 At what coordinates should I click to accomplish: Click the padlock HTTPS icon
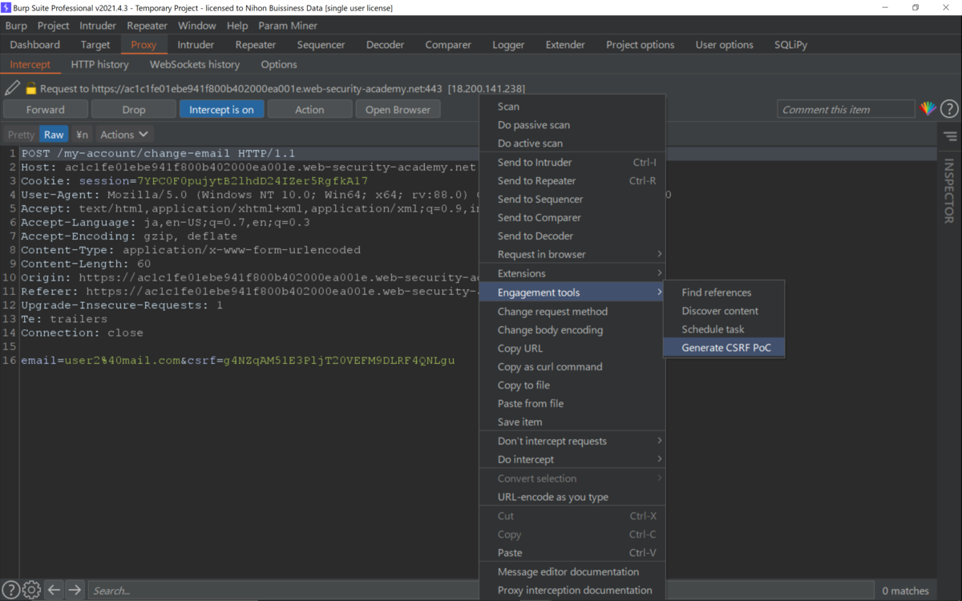(31, 88)
